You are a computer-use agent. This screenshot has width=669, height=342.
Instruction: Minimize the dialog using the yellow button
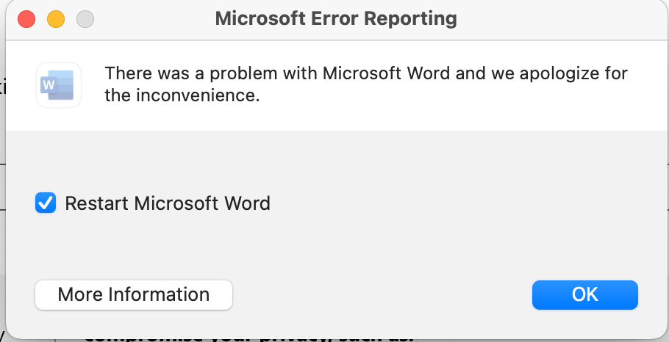tap(57, 18)
